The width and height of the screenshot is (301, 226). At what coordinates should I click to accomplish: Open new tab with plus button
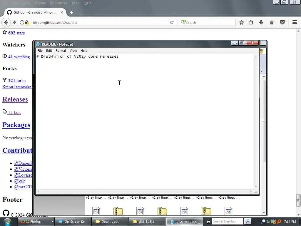click(x=71, y=12)
